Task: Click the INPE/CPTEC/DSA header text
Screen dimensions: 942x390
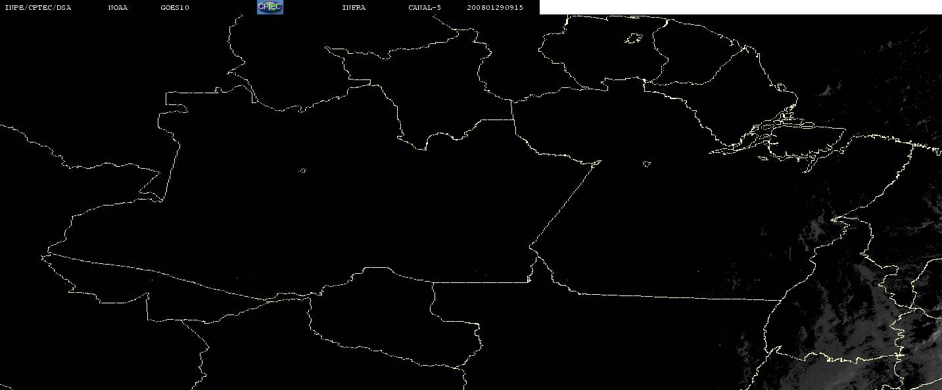Action: [x=37, y=8]
